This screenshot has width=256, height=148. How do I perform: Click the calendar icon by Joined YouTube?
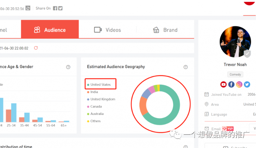[207, 94]
